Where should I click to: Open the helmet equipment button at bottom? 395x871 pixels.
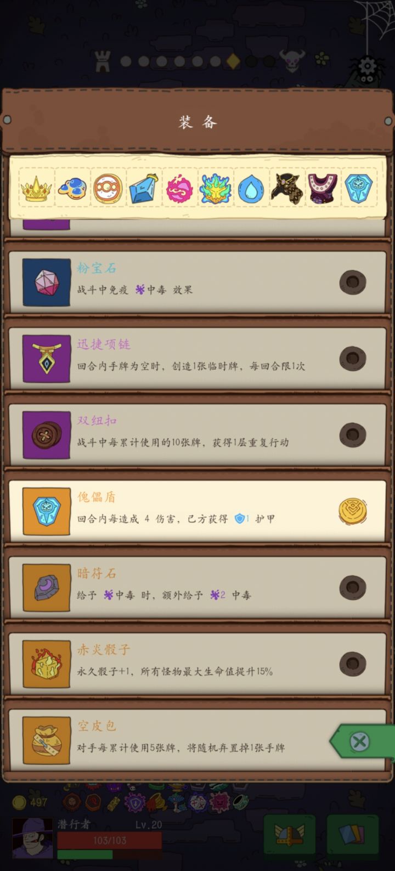289,835
